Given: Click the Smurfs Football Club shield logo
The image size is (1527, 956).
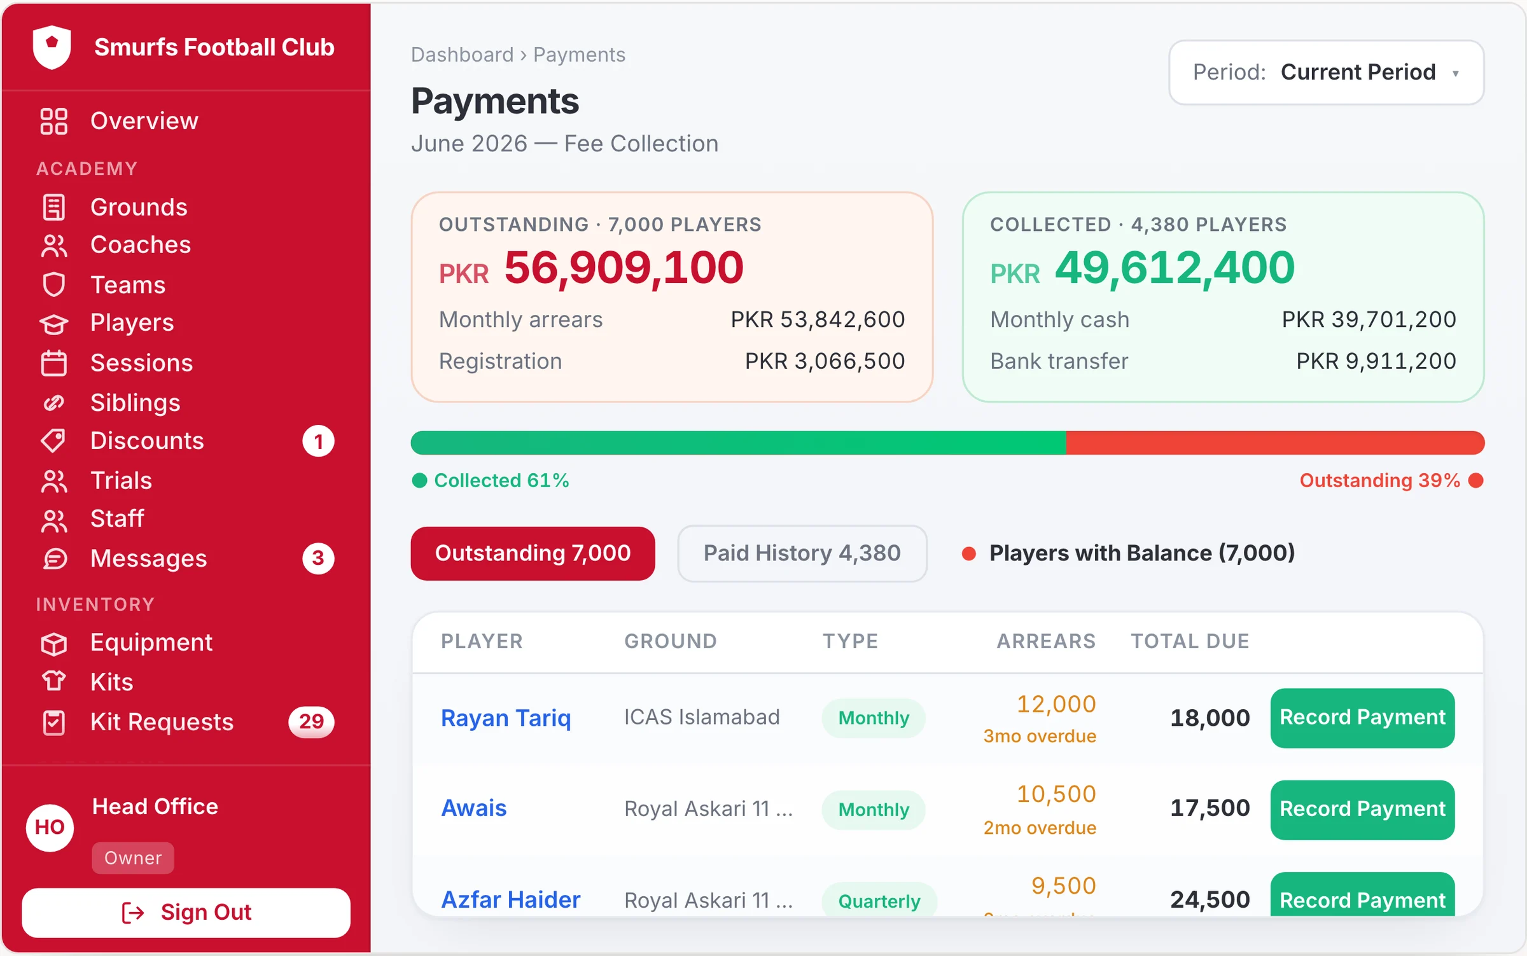Looking at the screenshot, I should (x=52, y=47).
